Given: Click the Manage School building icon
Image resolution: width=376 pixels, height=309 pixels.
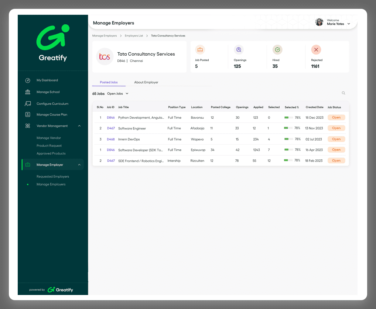Looking at the screenshot, I should tap(28, 92).
